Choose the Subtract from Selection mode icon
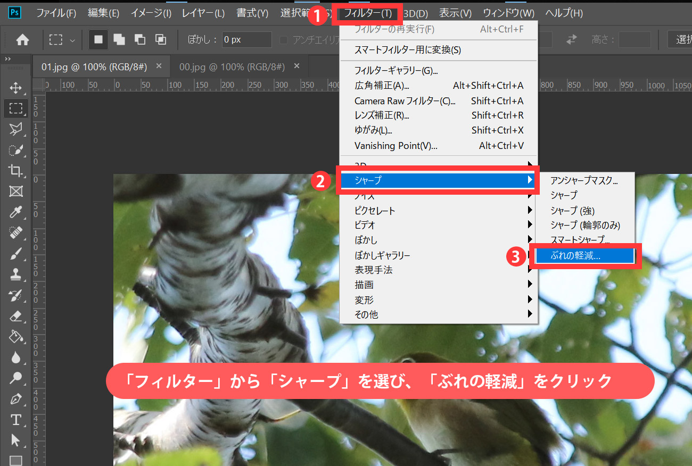The width and height of the screenshot is (692, 466). point(140,39)
